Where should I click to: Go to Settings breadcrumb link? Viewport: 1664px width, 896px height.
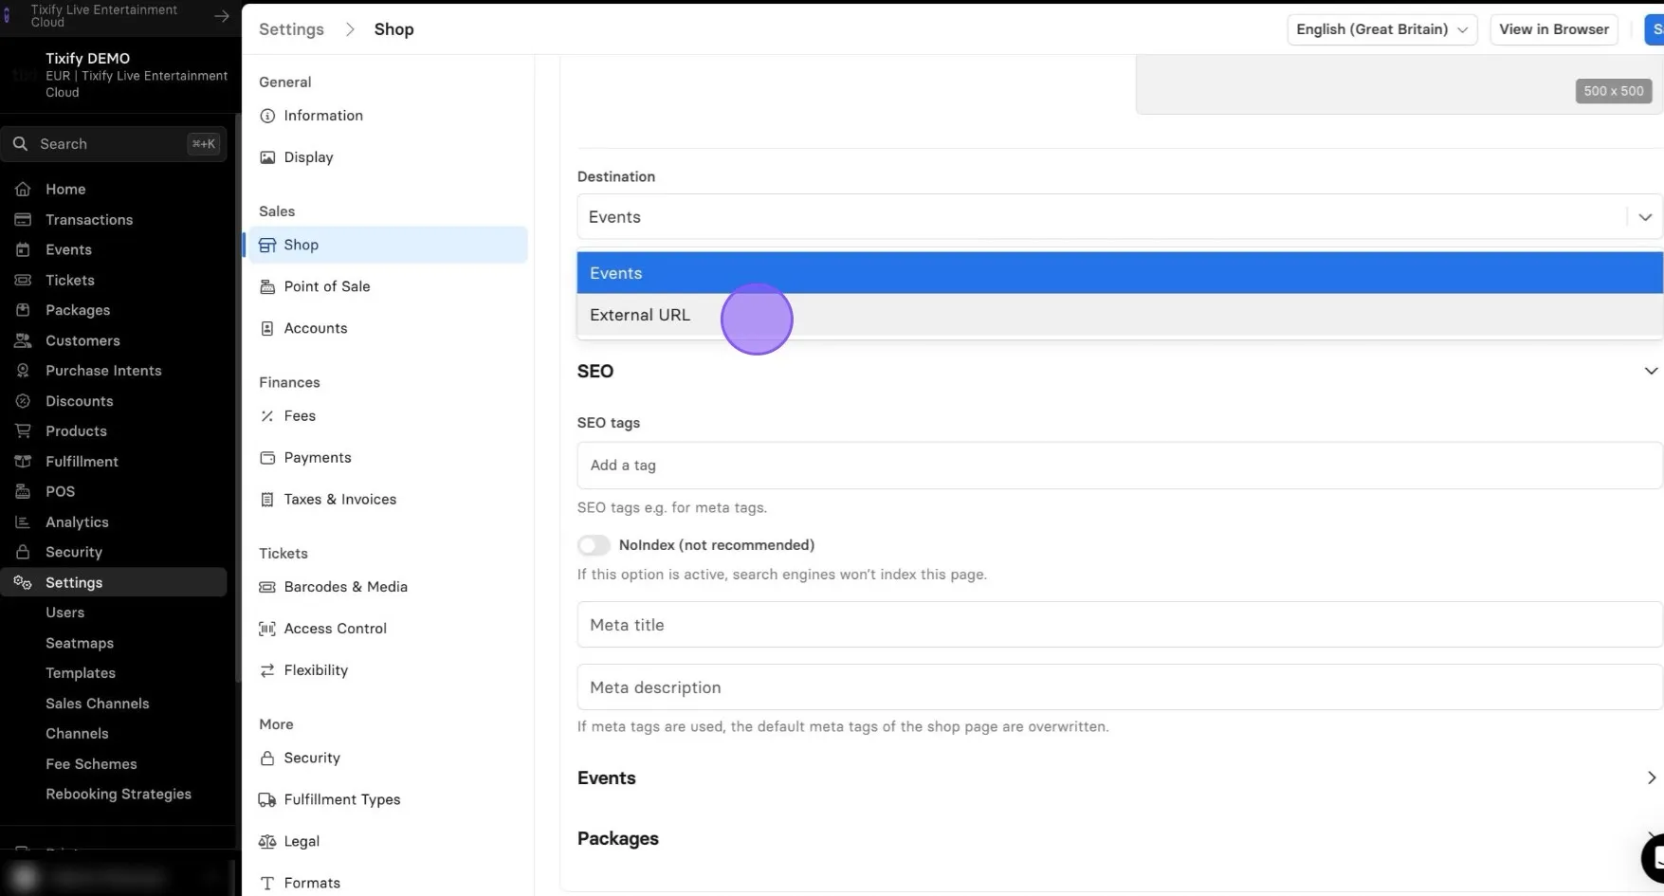click(x=291, y=29)
